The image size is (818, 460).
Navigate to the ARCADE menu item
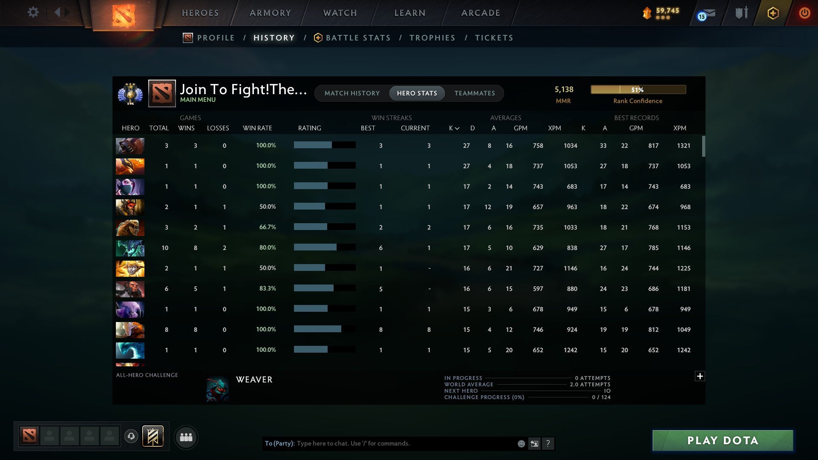click(480, 13)
